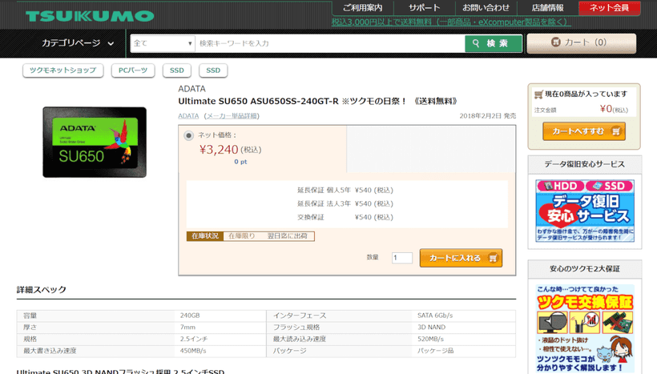Image resolution: width=657 pixels, height=374 pixels.
Task: Click the ¥3,240 price text
Action: point(219,150)
